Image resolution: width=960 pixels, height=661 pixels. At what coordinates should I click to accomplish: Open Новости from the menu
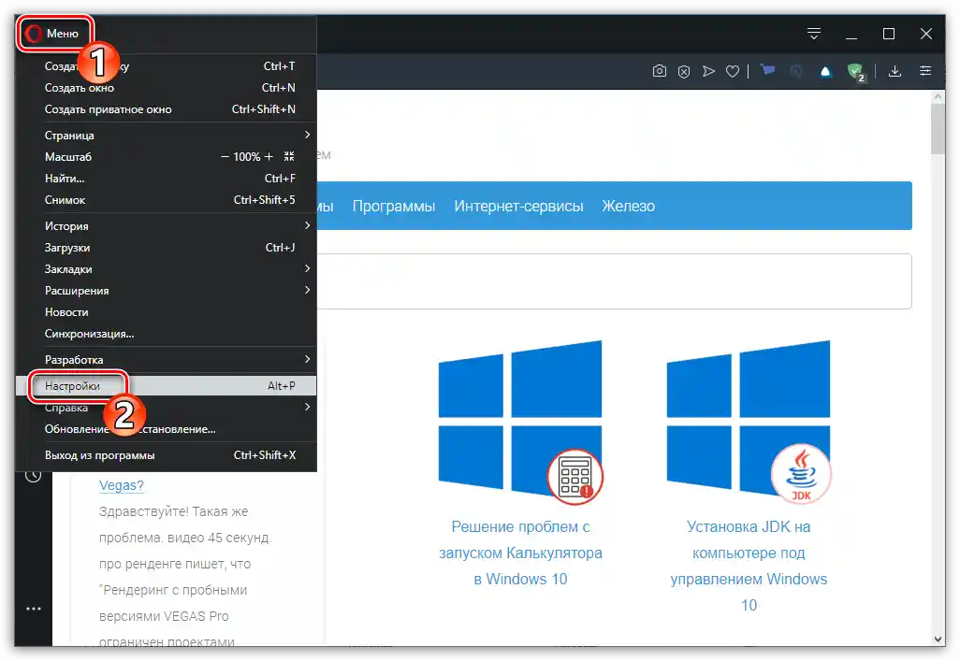[166, 312]
